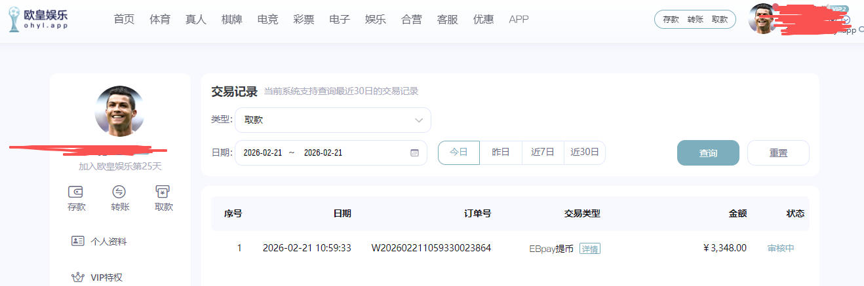864x286 pixels.
Task: Click 存款 in the top header pill
Action: pyautogui.click(x=671, y=20)
